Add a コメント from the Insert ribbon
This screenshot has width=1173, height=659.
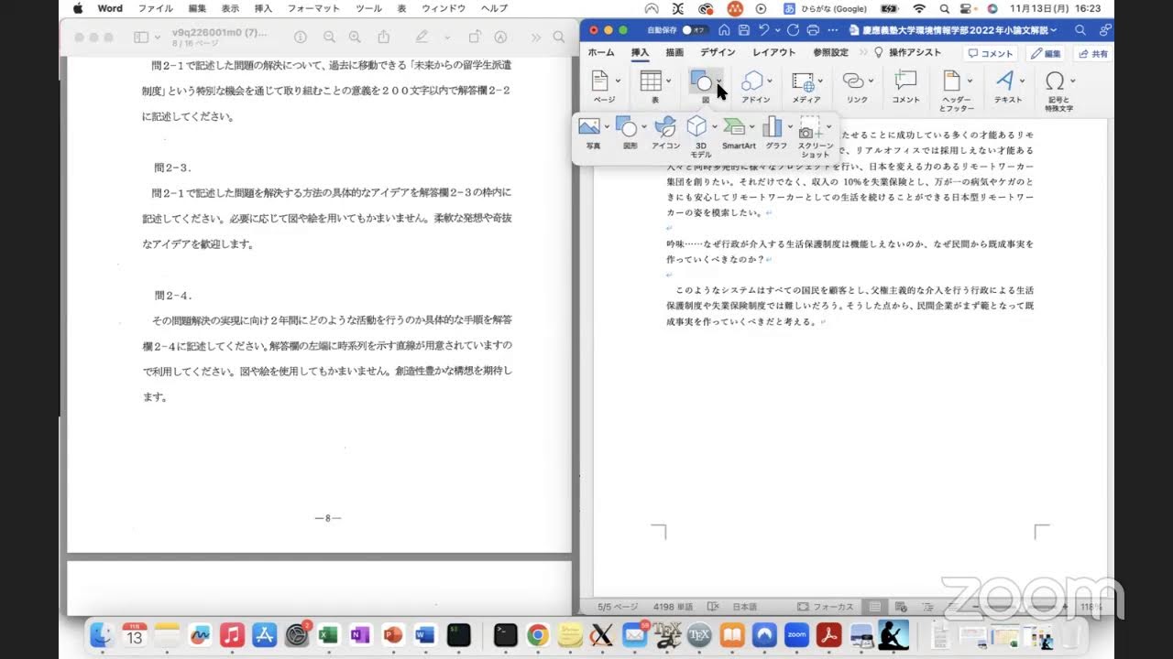(905, 81)
